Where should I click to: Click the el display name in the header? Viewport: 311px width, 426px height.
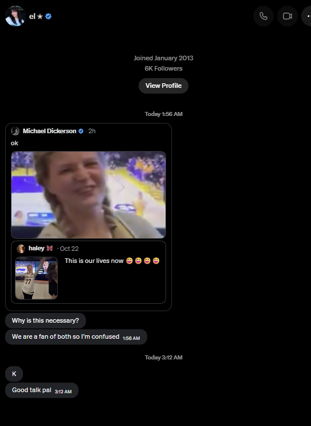click(32, 17)
